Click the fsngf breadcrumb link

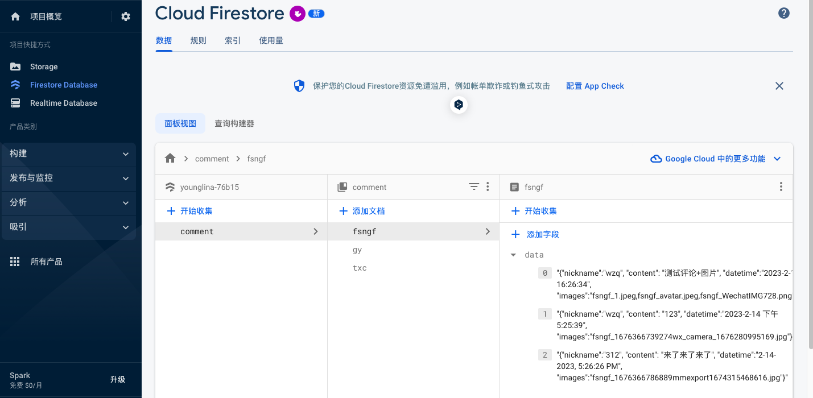click(x=256, y=159)
